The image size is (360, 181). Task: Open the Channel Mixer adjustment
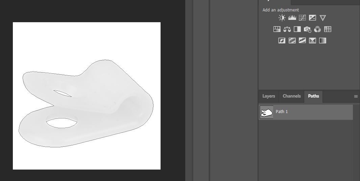click(x=317, y=29)
